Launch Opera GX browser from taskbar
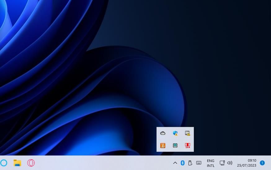This screenshot has height=170, width=271. pos(31,163)
